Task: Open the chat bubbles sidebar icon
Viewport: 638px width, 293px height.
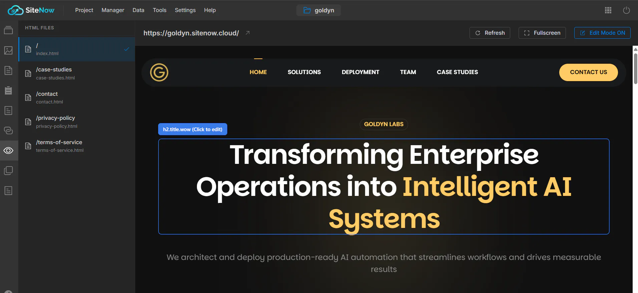Action: point(8,130)
